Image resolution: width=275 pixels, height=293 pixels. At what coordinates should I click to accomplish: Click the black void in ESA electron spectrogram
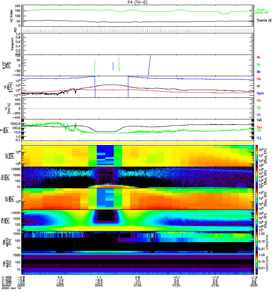[106, 215]
